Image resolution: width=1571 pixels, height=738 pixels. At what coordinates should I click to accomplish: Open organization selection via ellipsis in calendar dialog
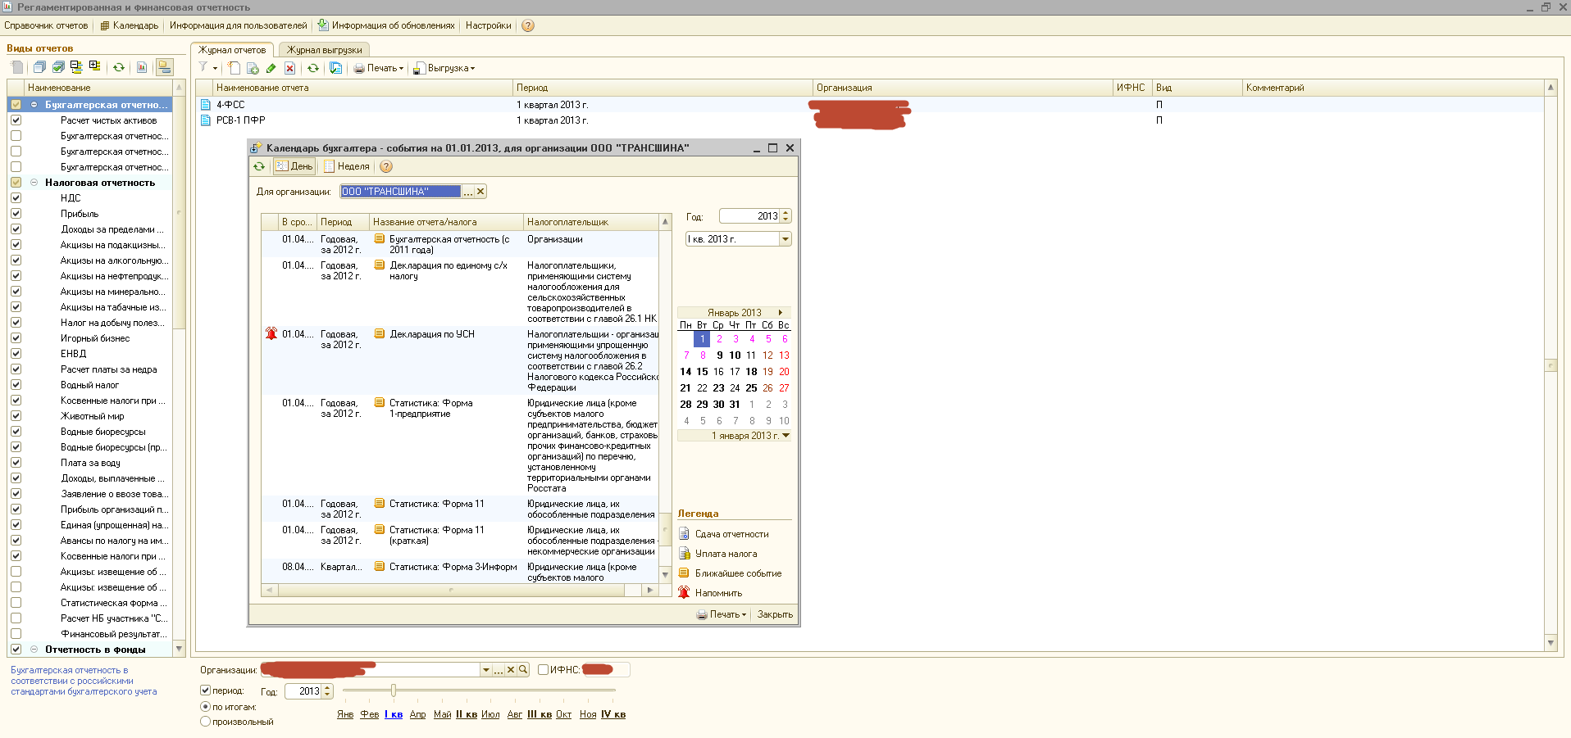468,192
